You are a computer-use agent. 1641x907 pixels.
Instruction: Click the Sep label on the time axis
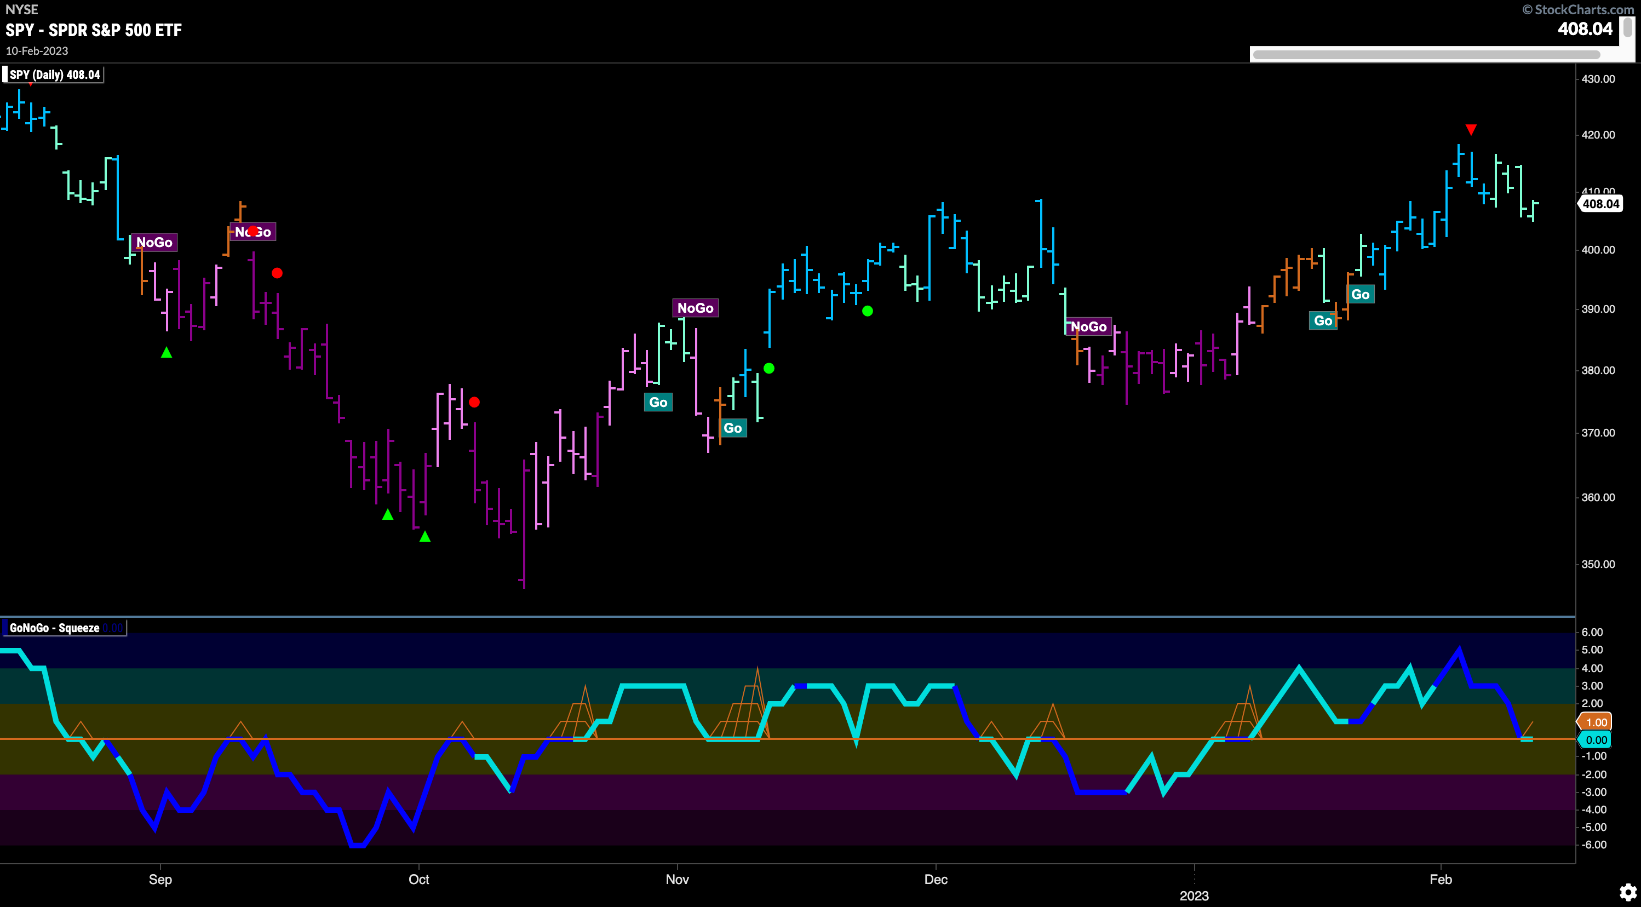[160, 879]
